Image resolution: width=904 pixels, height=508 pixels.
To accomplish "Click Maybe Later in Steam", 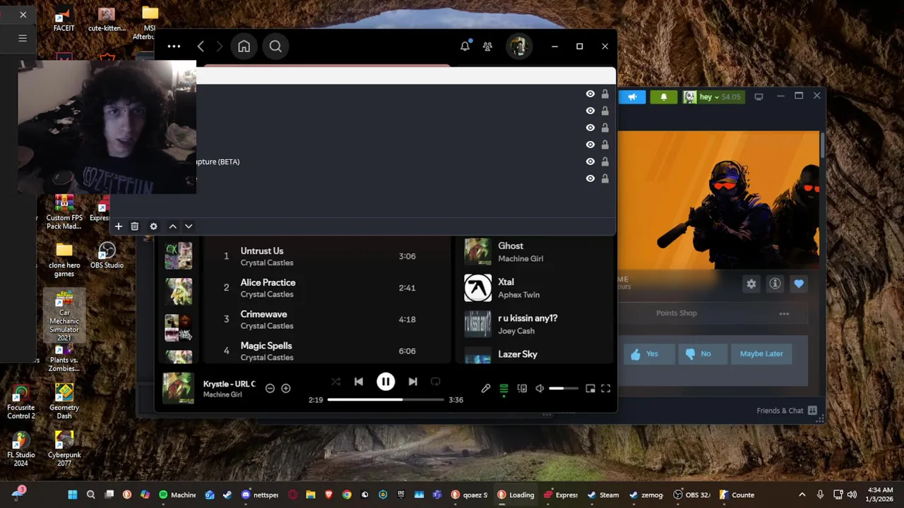I will coord(761,353).
